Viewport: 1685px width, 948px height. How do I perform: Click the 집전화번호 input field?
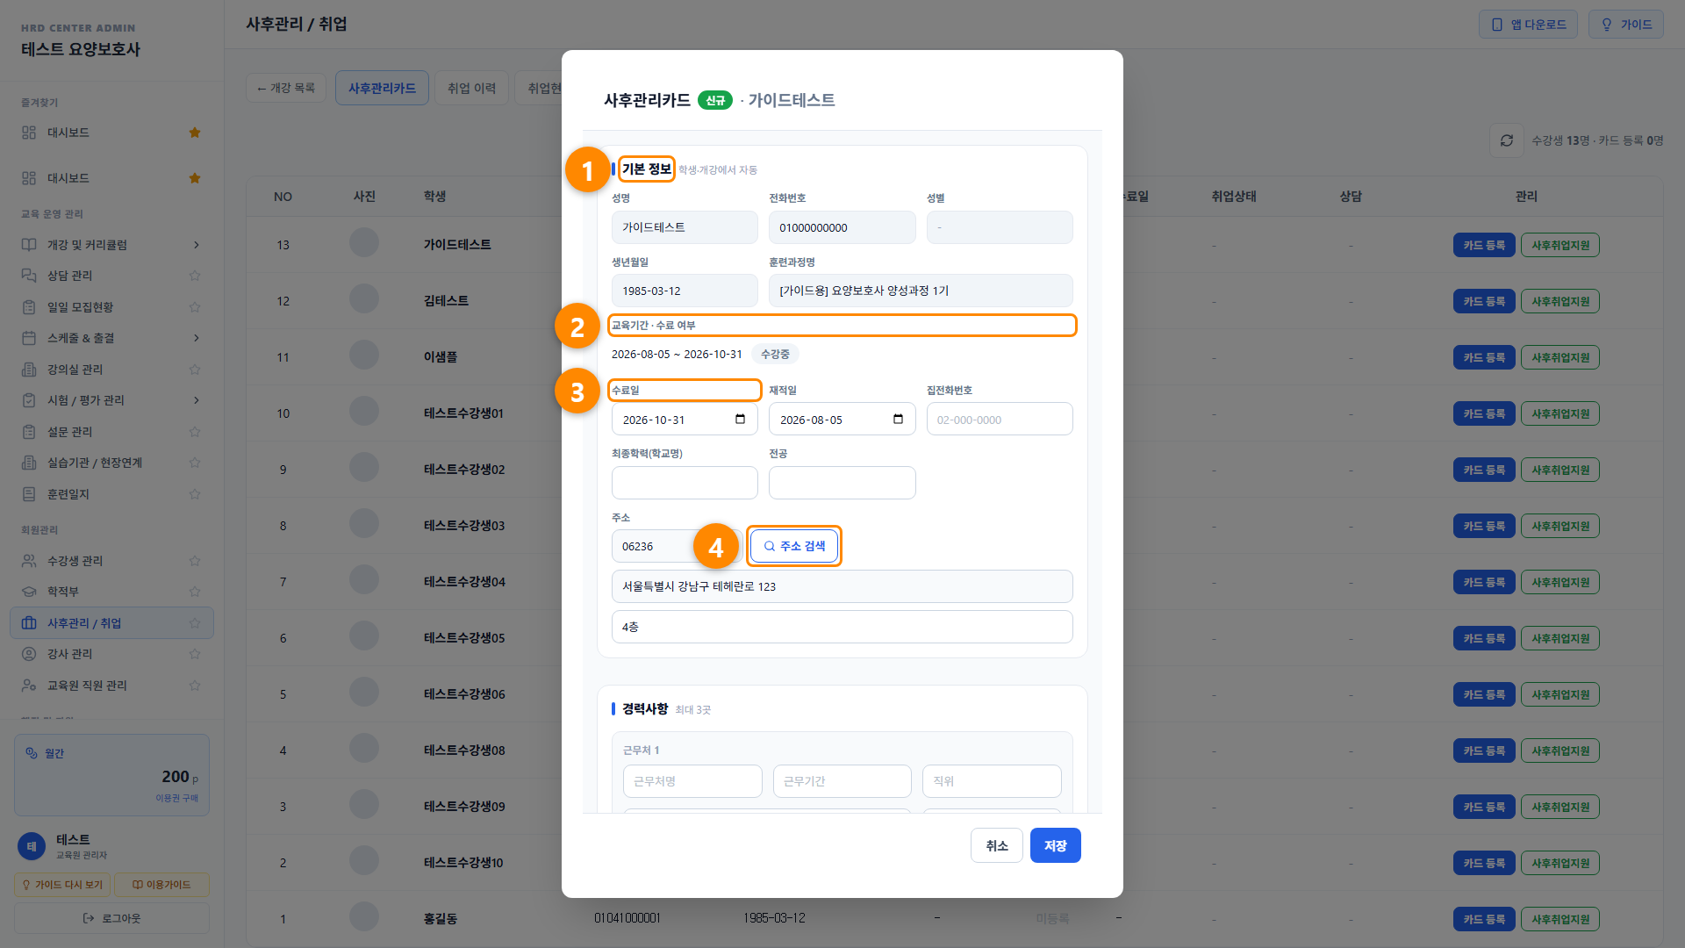click(1000, 420)
